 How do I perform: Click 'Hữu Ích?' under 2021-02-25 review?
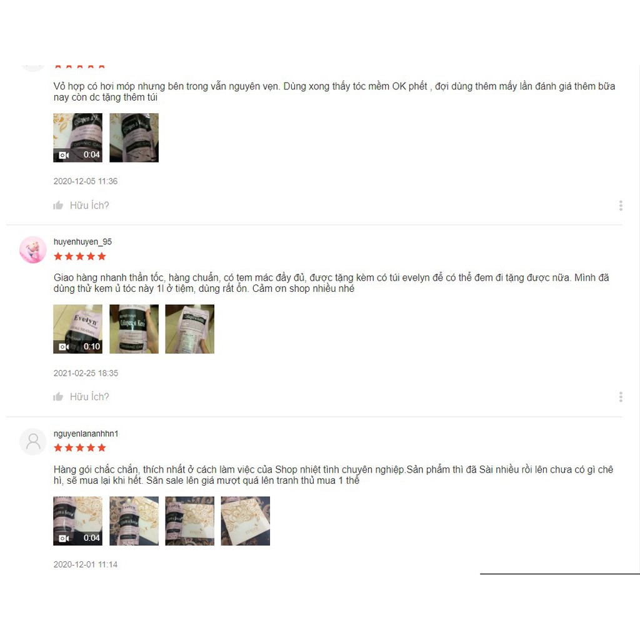tap(89, 397)
